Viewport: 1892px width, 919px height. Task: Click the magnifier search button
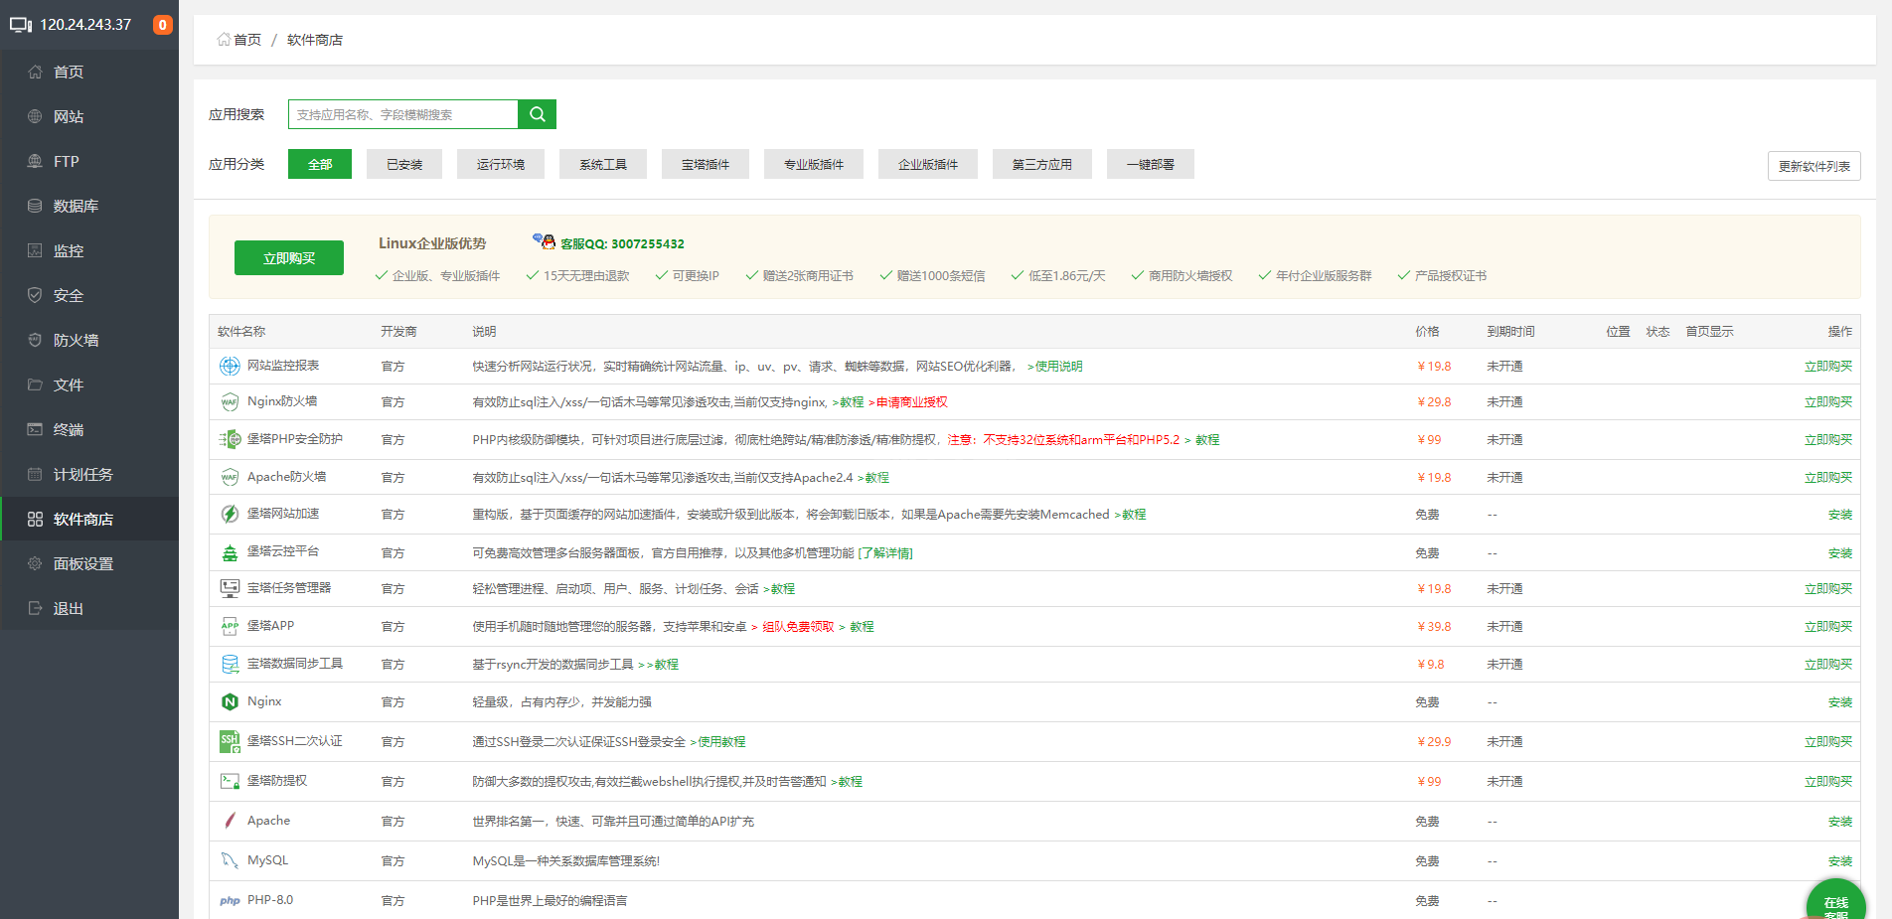537,114
